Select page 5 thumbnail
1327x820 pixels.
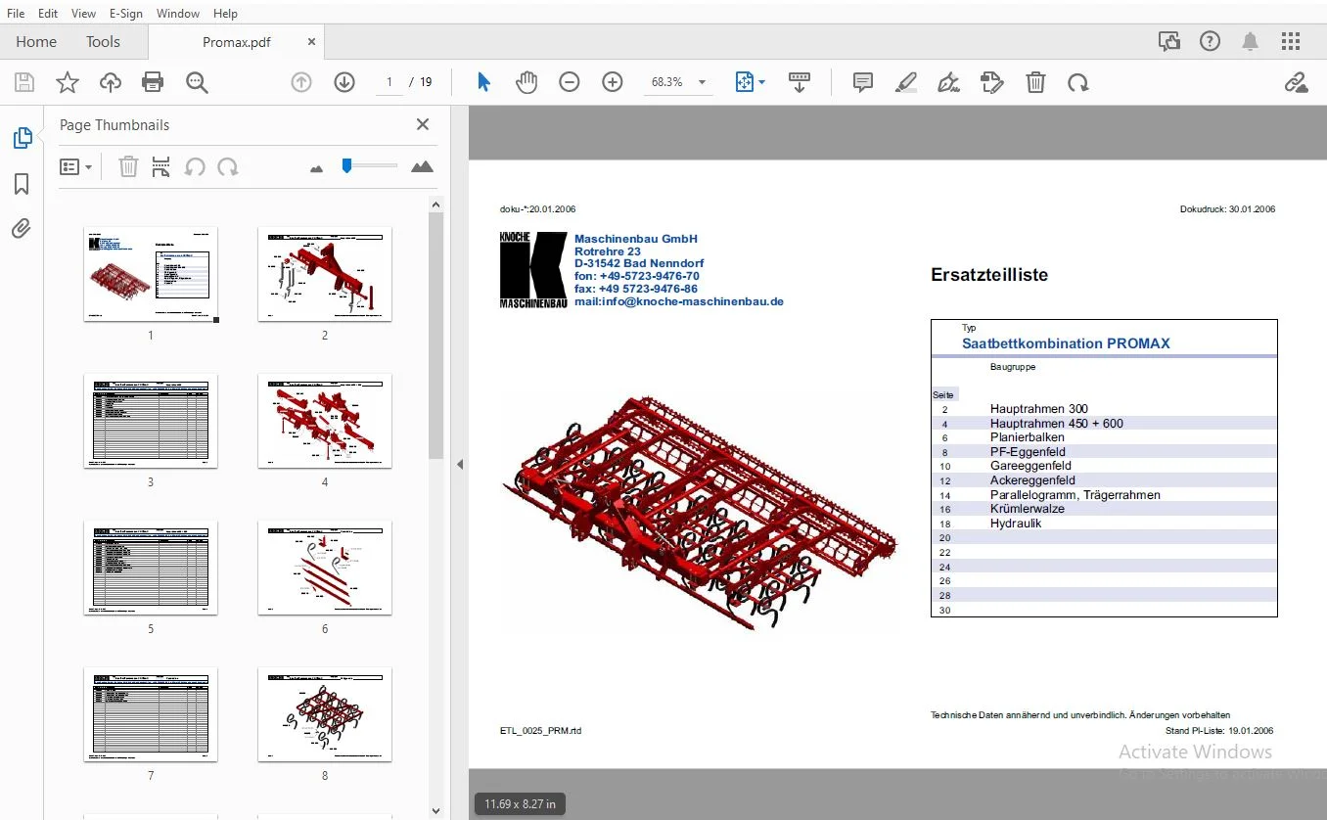click(151, 568)
